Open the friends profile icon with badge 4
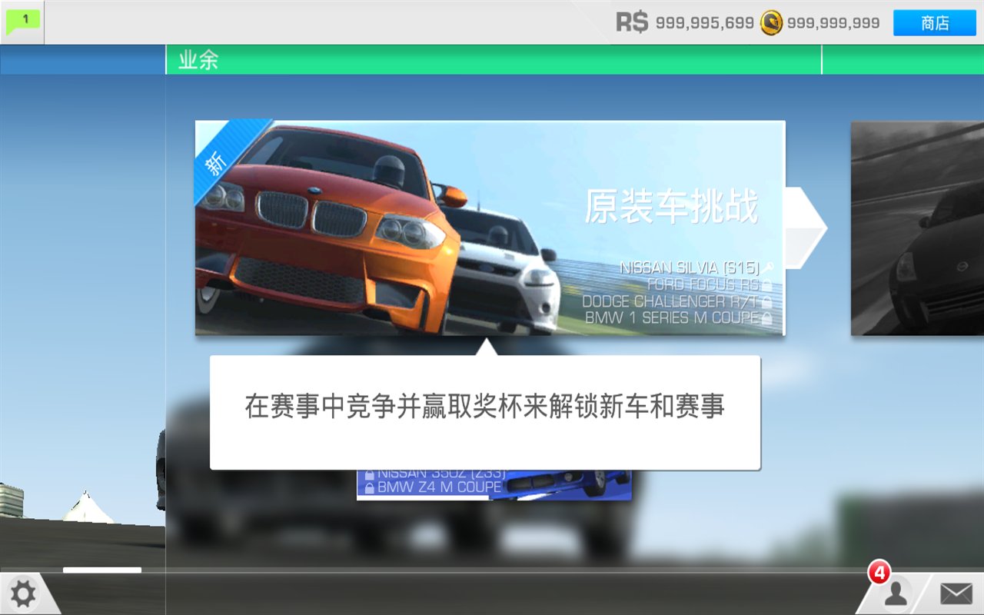The height and width of the screenshot is (615, 984). point(894,592)
